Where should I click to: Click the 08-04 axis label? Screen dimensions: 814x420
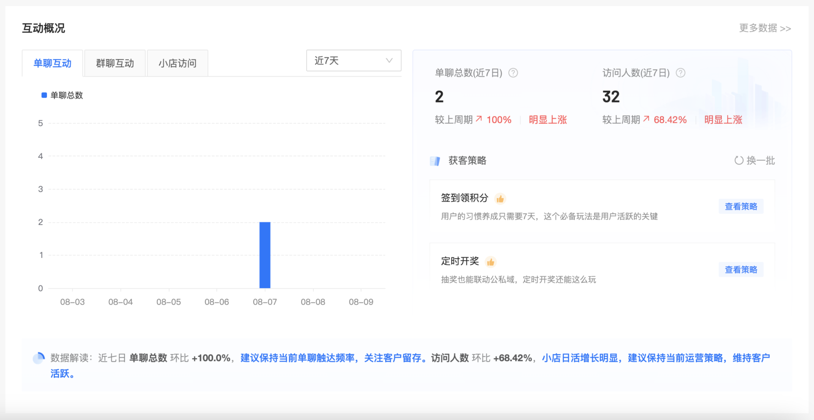[121, 302]
